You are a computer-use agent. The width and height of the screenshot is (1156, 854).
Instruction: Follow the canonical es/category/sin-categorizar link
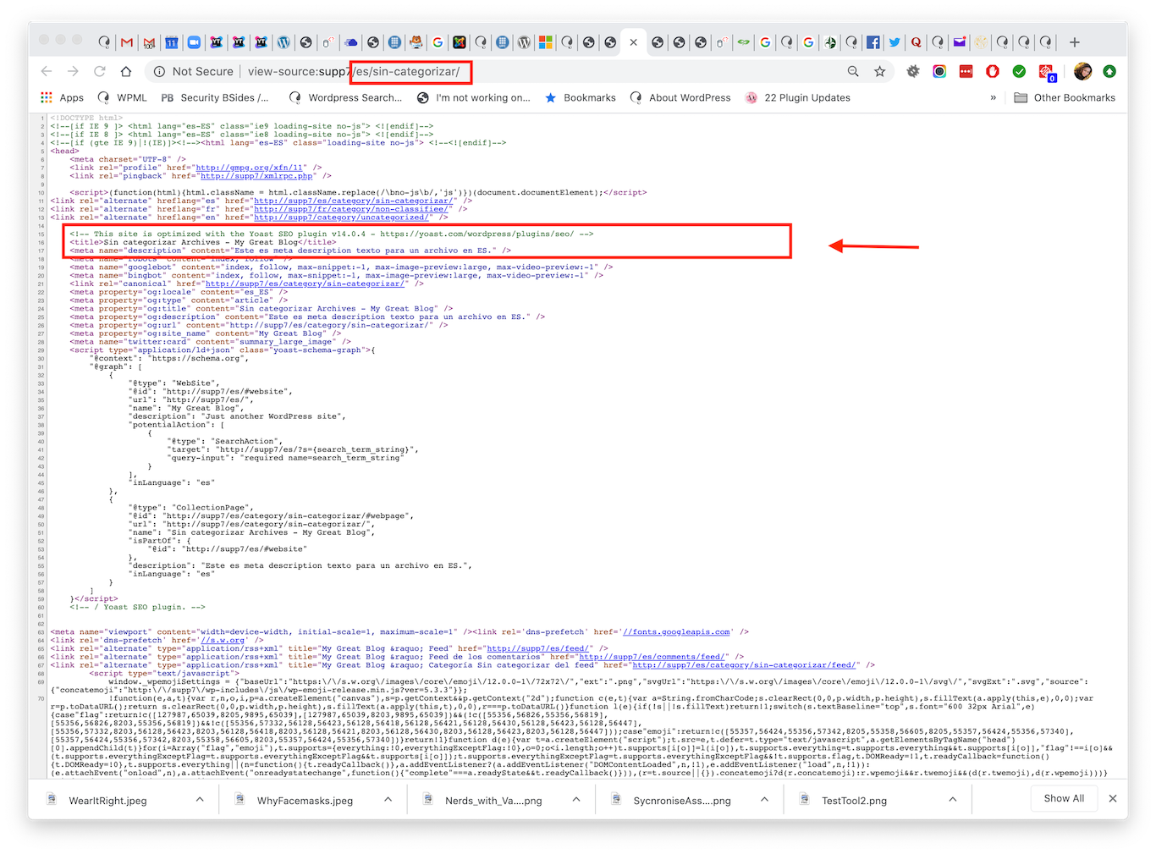(x=305, y=284)
